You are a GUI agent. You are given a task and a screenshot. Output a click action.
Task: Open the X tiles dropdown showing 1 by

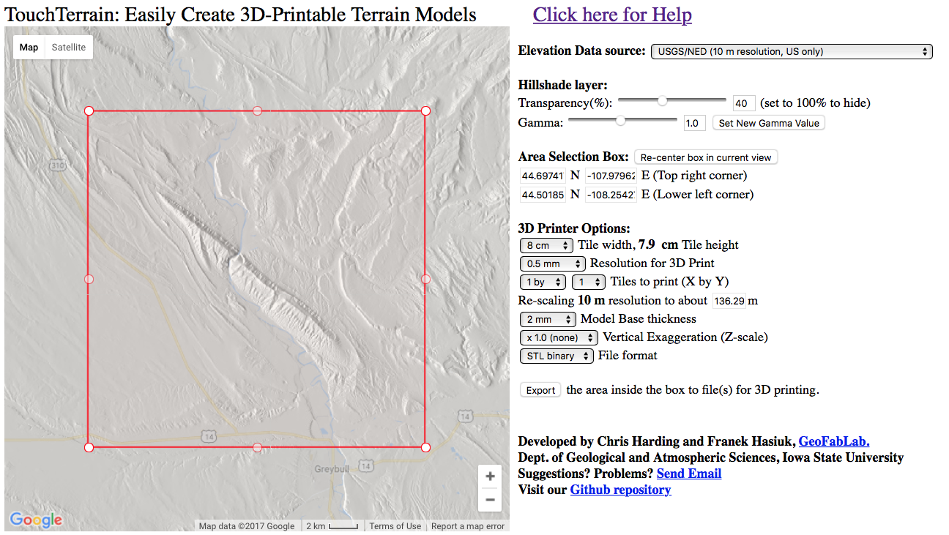point(543,282)
